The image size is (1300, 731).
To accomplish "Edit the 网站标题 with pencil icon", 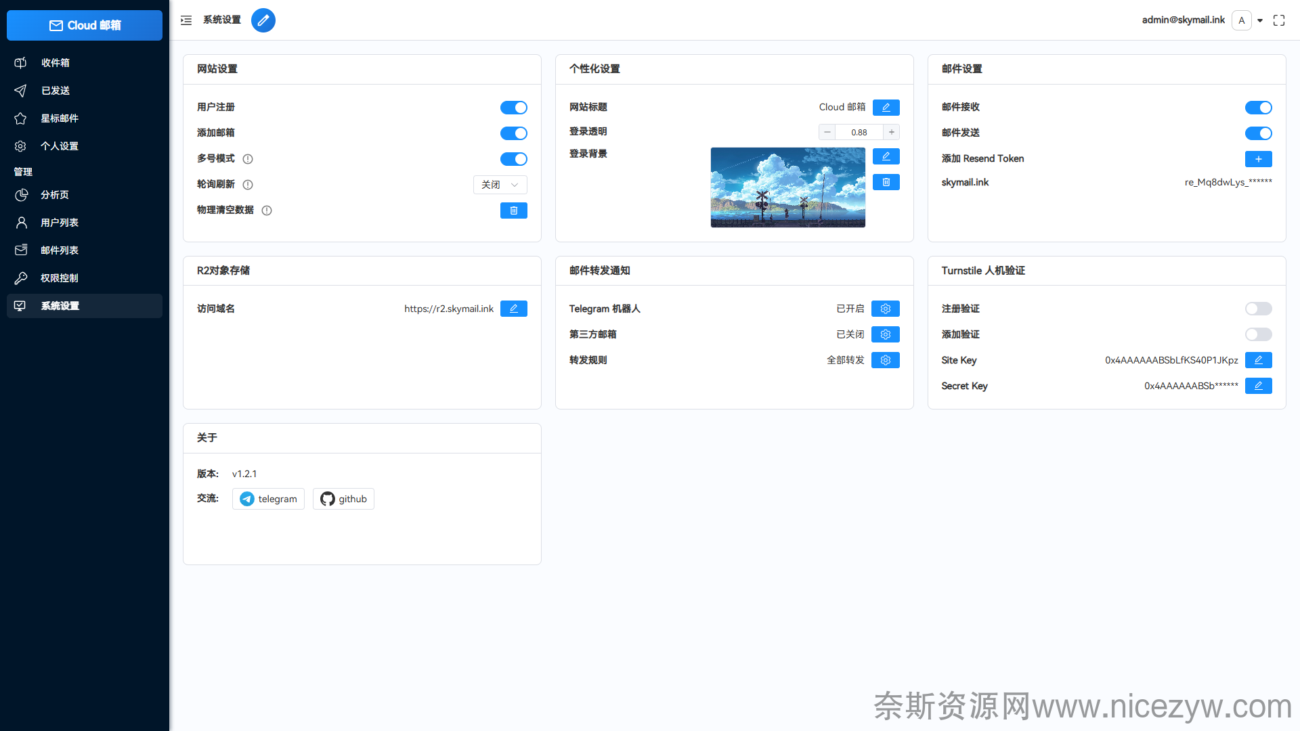I will pyautogui.click(x=886, y=108).
